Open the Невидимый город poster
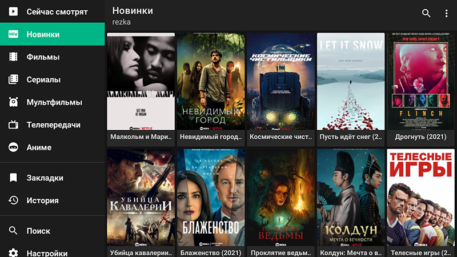The height and width of the screenshot is (257, 457). point(211,81)
